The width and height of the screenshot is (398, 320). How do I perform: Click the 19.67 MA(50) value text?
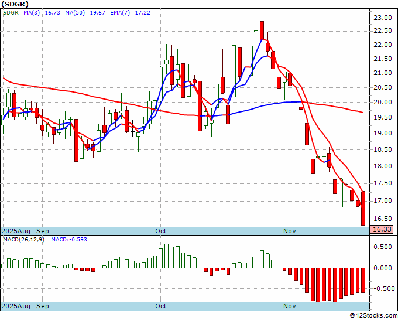98,12
